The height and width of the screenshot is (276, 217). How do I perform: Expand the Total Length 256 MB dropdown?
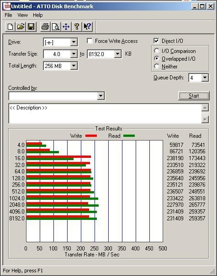point(74,66)
